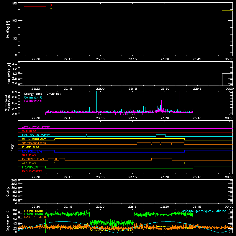Select the yellow FRONT_RATIO legend entry
Image resolution: width=236 pixels, height=236 pixels.
coord(34,211)
